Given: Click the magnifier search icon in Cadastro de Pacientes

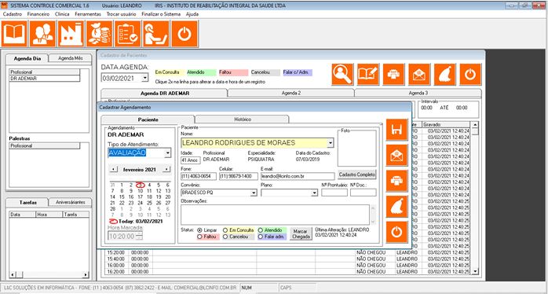Looking at the screenshot, I should point(342,74).
